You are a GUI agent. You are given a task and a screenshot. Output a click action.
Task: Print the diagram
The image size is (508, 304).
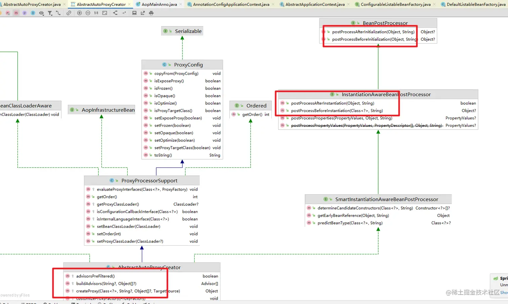151,13
